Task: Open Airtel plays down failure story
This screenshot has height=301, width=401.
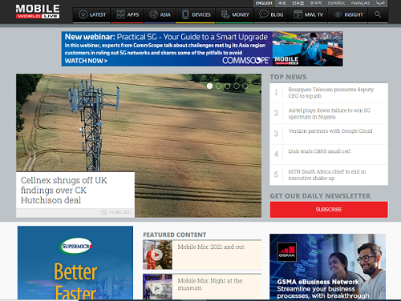Action: [329, 114]
